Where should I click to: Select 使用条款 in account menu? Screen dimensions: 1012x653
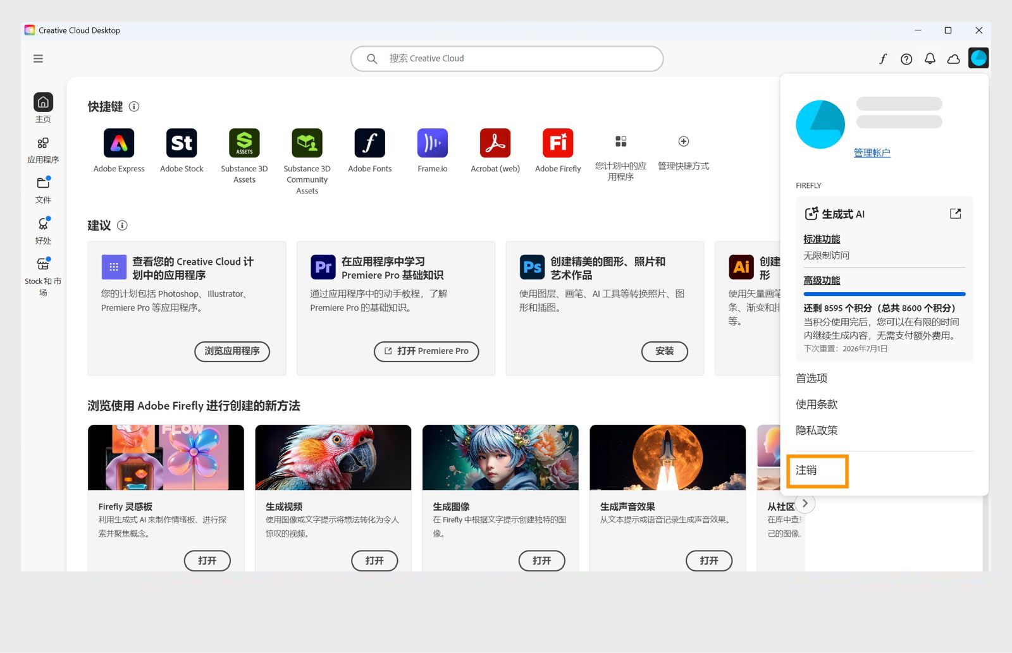(x=817, y=404)
